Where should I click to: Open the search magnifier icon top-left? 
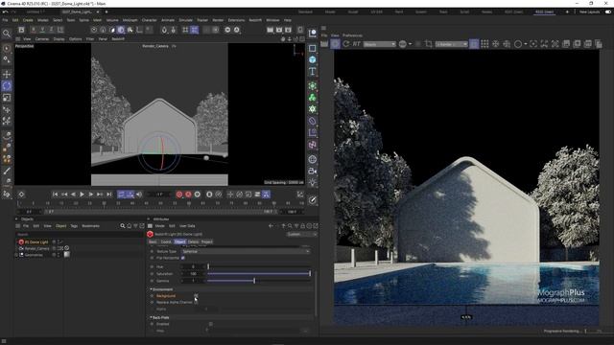coord(7,34)
